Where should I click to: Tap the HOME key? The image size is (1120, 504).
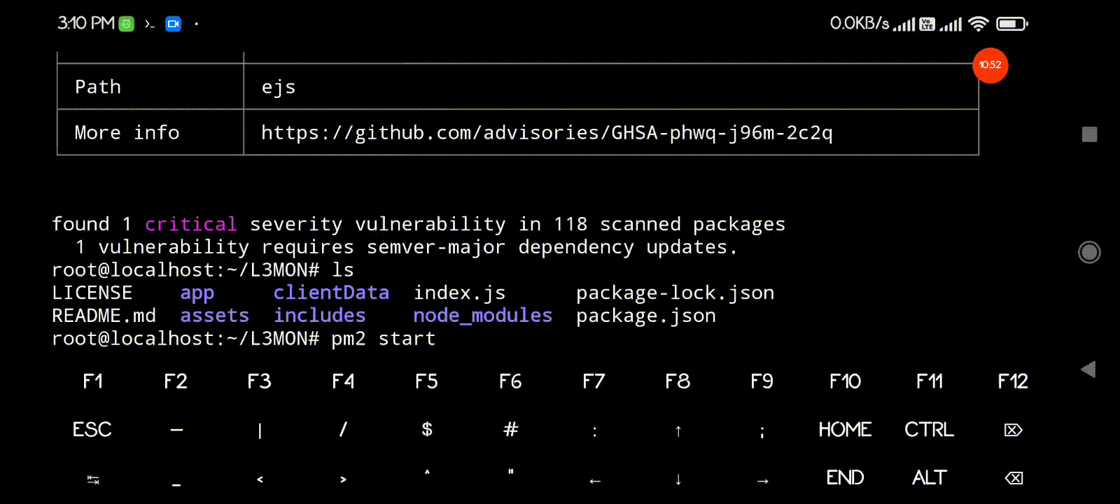point(845,429)
